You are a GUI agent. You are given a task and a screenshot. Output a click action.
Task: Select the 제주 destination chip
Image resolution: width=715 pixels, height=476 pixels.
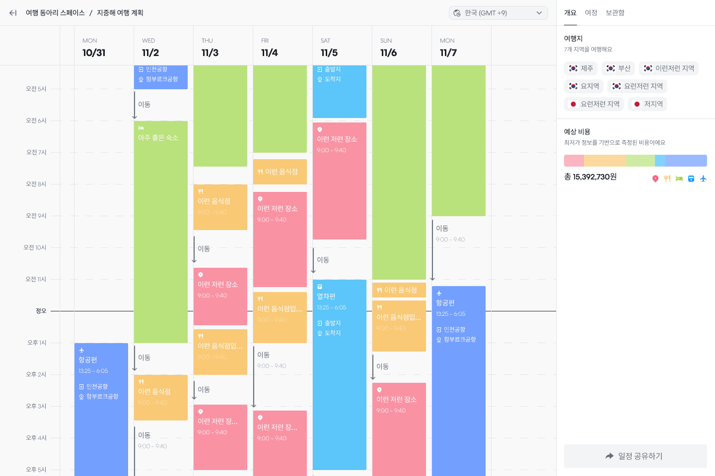581,68
